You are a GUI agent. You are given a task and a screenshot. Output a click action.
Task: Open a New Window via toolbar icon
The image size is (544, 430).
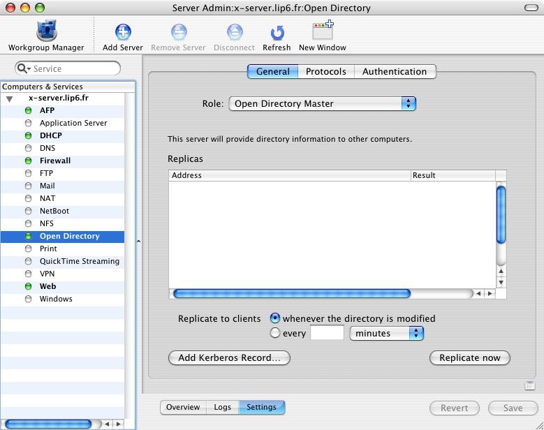tap(322, 32)
